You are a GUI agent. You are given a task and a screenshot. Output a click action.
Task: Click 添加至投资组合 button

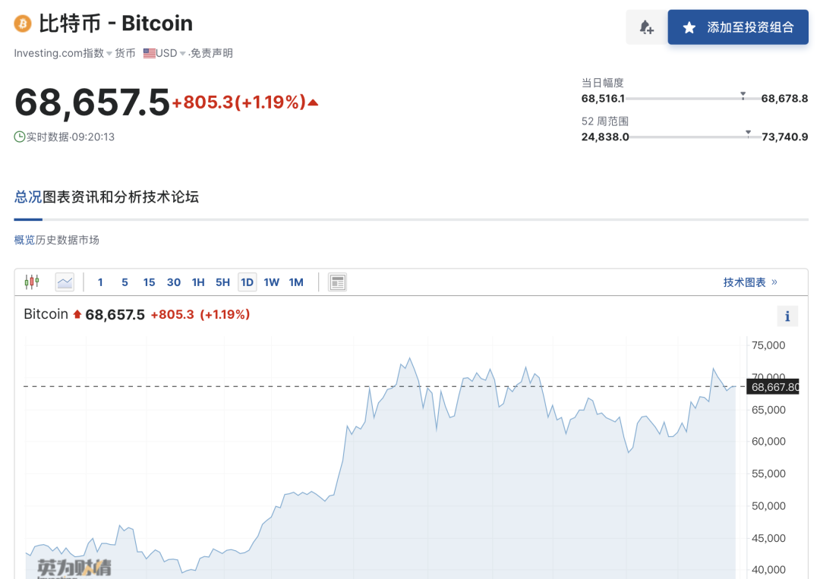[738, 27]
